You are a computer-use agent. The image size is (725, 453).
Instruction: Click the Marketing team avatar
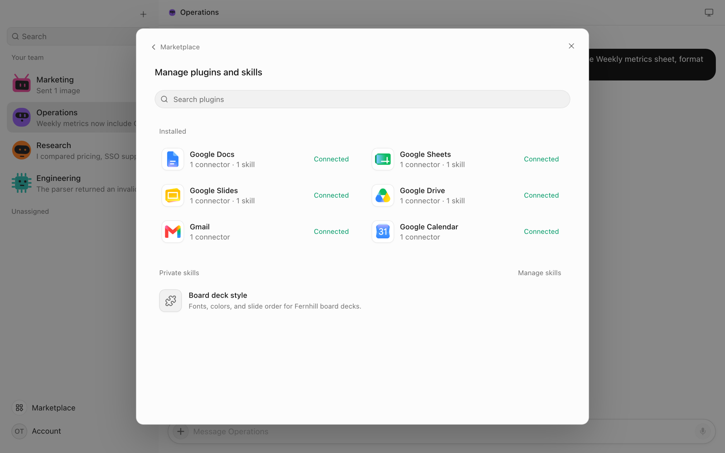pyautogui.click(x=21, y=84)
